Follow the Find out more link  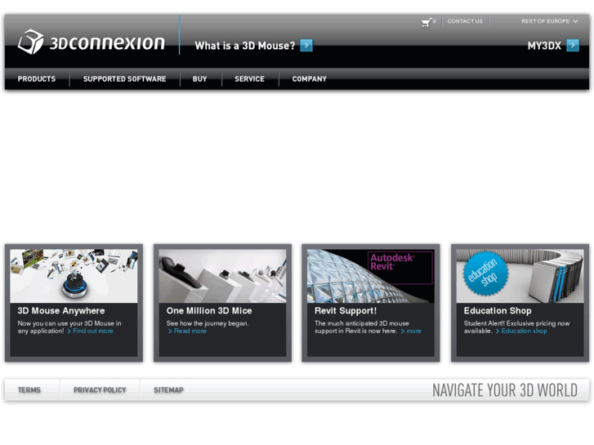coord(90,331)
